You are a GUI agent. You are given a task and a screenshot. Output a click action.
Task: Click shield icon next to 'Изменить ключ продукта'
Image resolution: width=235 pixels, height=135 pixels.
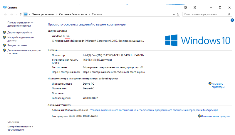[199, 116]
